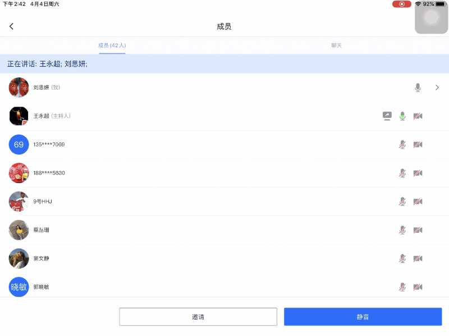This screenshot has height=336, width=449.
Task: Open 王永超's avatar thumbnail
Action: pyautogui.click(x=19, y=116)
